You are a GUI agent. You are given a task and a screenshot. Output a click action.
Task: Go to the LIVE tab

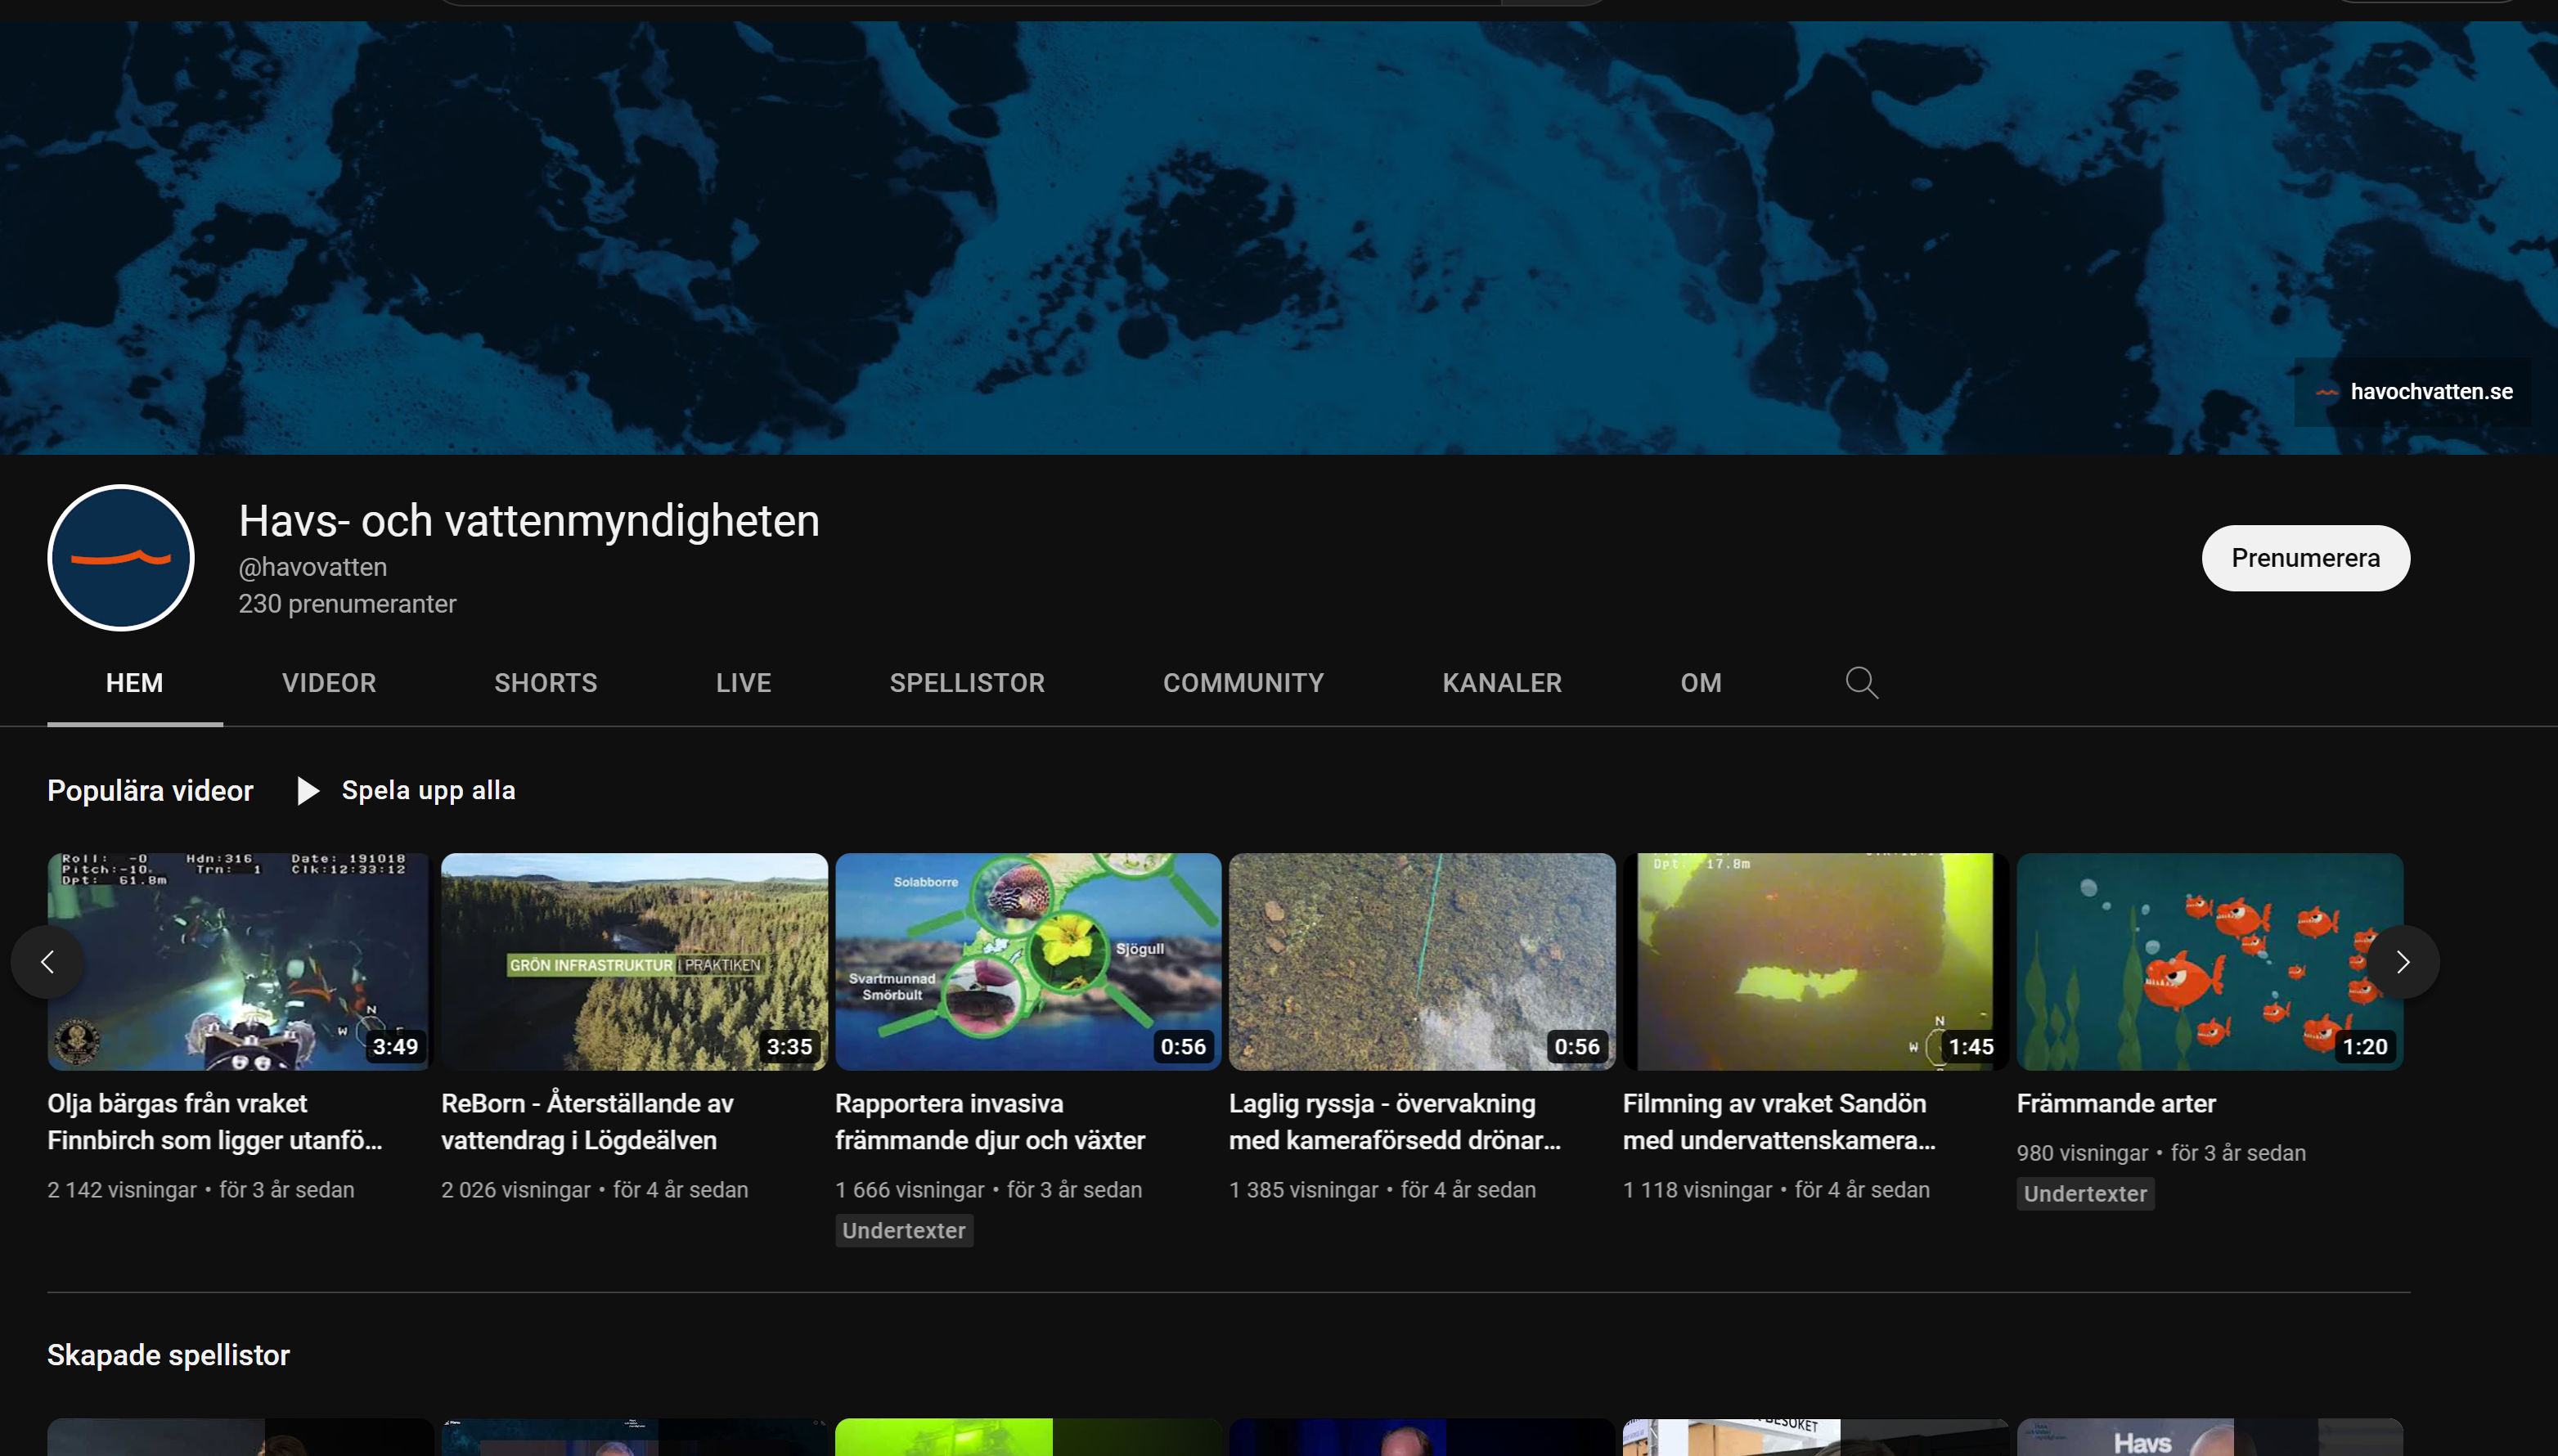(x=744, y=683)
